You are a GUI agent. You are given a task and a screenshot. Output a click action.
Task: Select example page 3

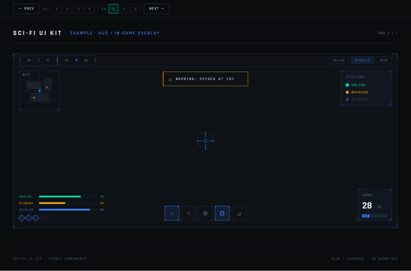(135, 9)
